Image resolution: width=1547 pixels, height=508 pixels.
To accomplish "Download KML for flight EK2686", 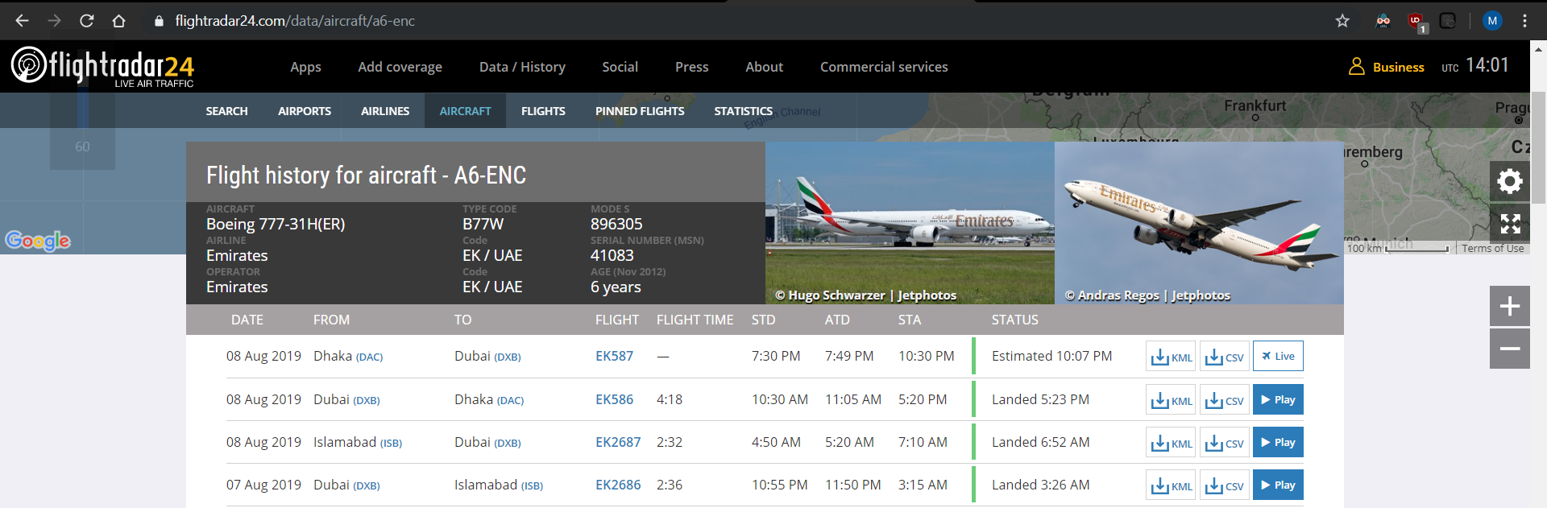I will point(1172,485).
